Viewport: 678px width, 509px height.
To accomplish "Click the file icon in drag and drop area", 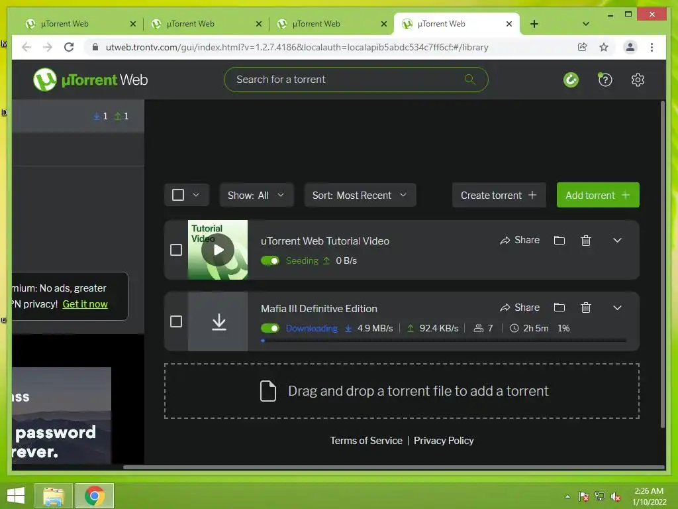I will pyautogui.click(x=267, y=391).
